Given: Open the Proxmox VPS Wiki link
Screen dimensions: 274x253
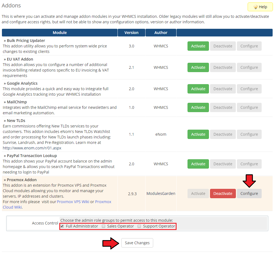Looking at the screenshot, I should 73,202.
